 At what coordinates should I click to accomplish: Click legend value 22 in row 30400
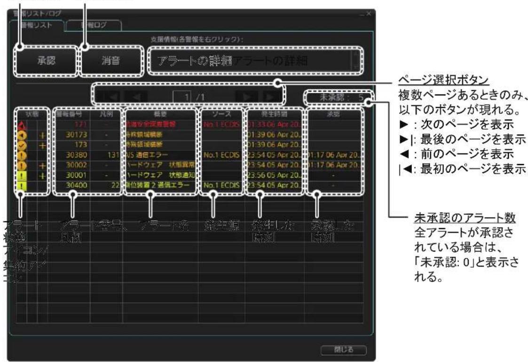click(x=116, y=185)
